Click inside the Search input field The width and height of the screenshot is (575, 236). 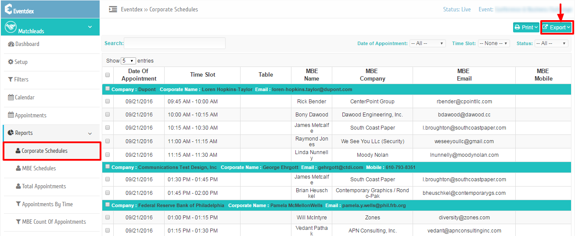click(x=175, y=43)
